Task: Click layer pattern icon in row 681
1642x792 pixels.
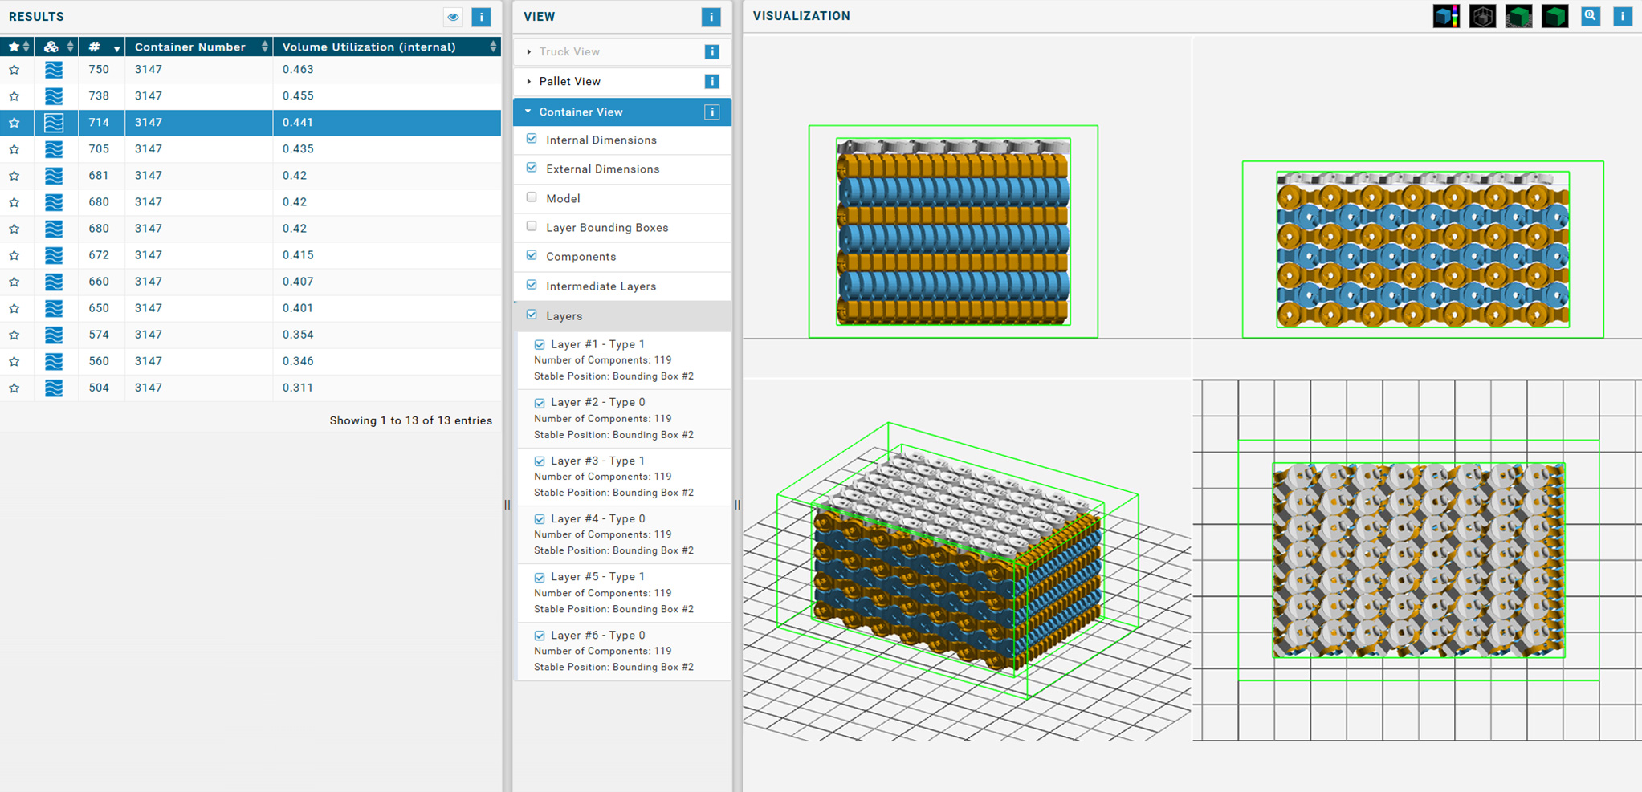Action: 54,176
